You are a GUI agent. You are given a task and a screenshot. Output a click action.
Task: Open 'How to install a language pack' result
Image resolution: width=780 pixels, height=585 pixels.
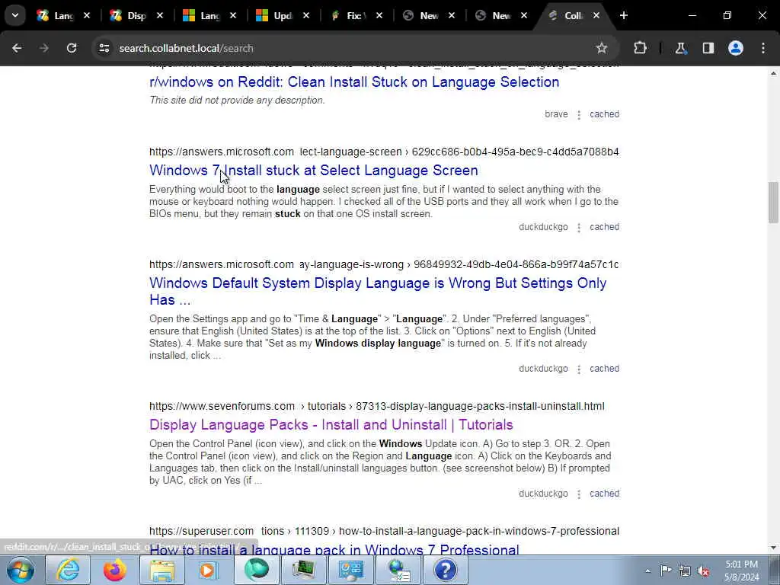point(334,549)
